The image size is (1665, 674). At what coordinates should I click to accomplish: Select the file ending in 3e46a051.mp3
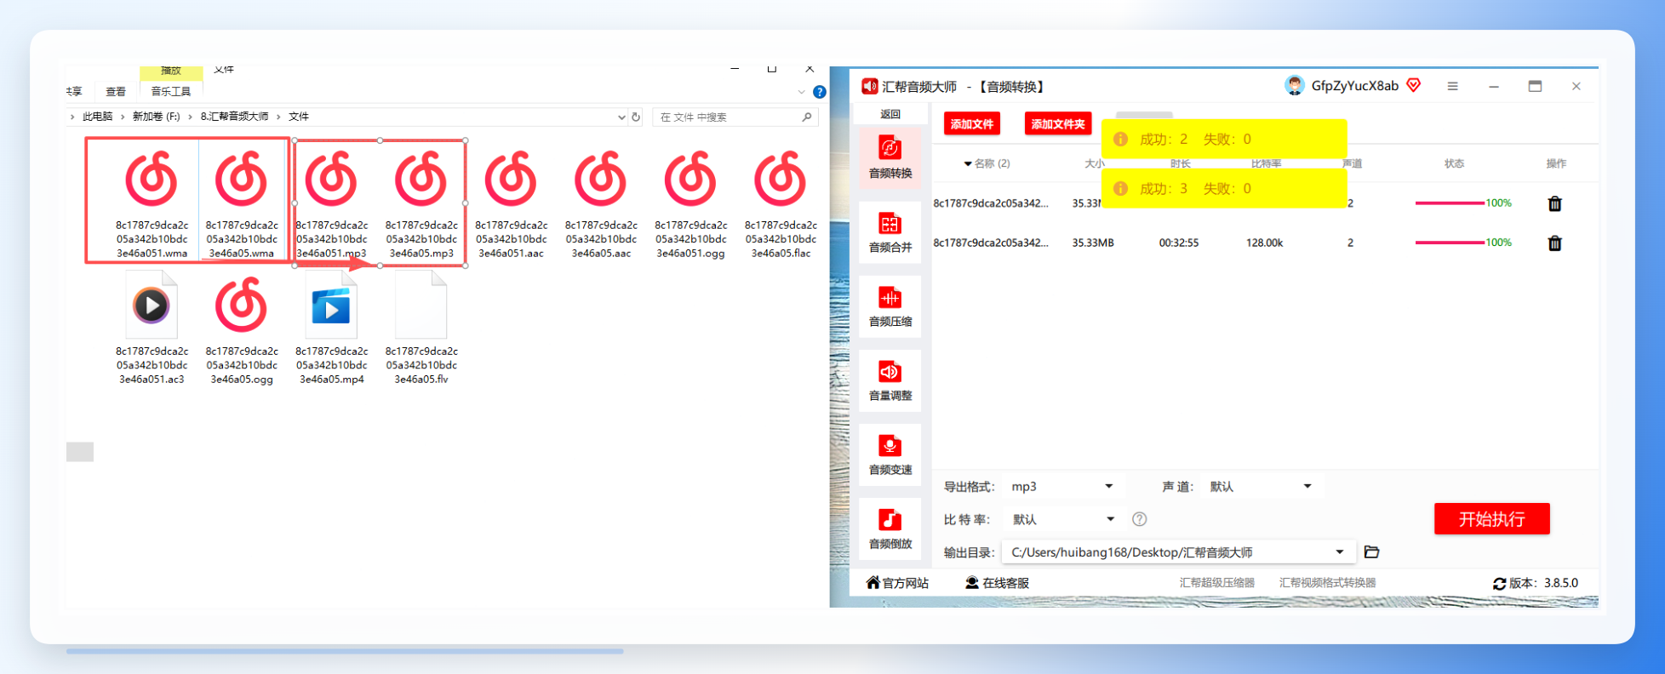(332, 202)
